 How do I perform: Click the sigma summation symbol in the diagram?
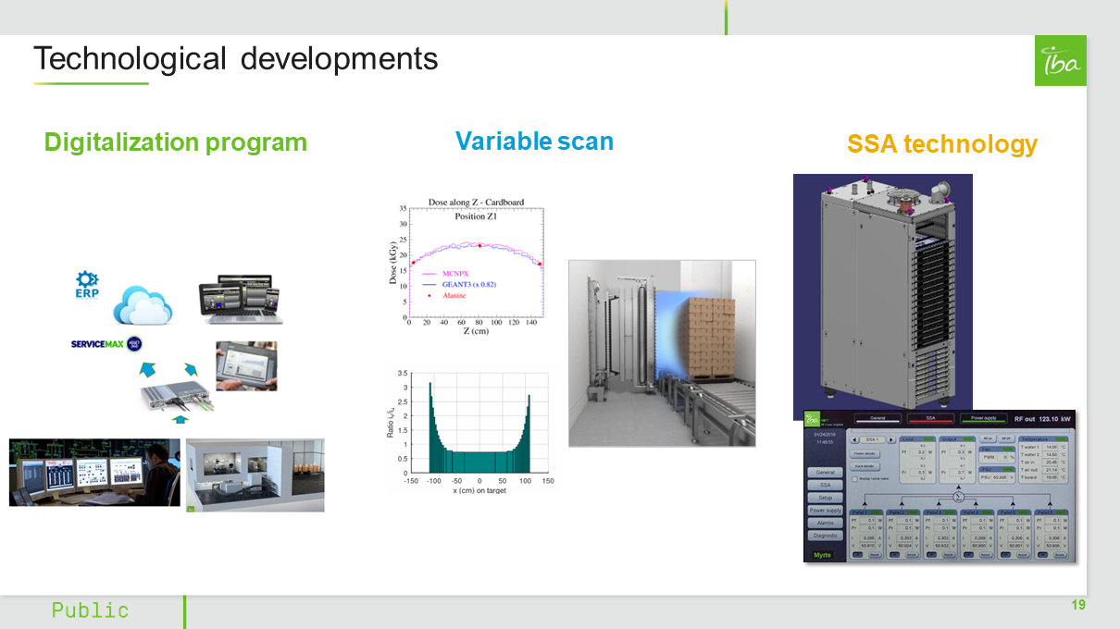[959, 495]
